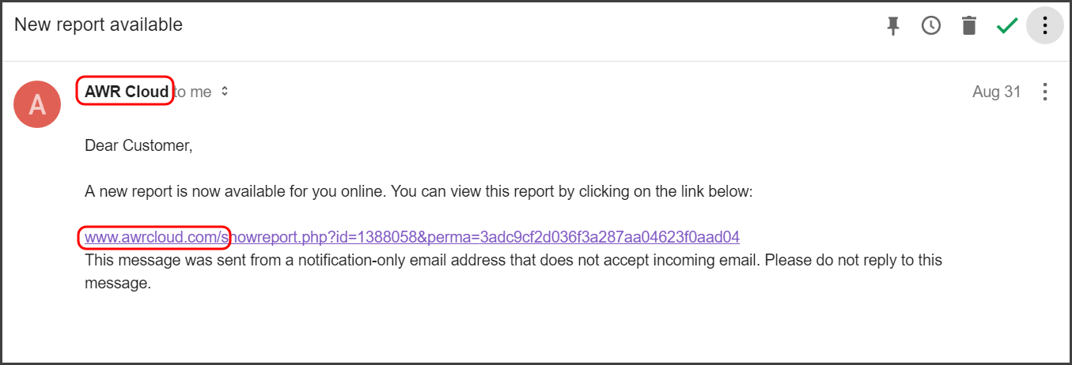Open message options next to Aug 31
This screenshot has width=1072, height=365.
click(x=1045, y=92)
